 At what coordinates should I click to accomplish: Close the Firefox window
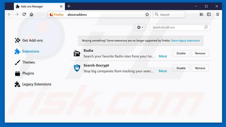click(217, 6)
